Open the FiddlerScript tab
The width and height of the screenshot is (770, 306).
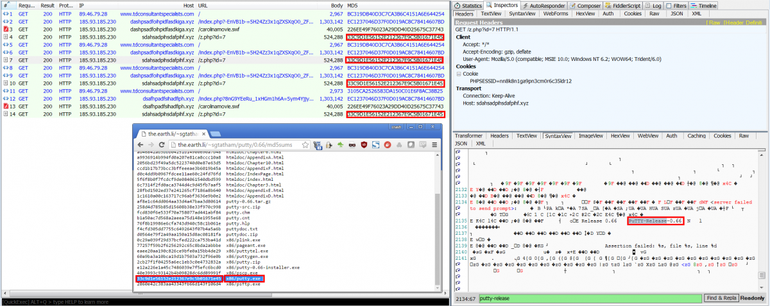(621, 5)
